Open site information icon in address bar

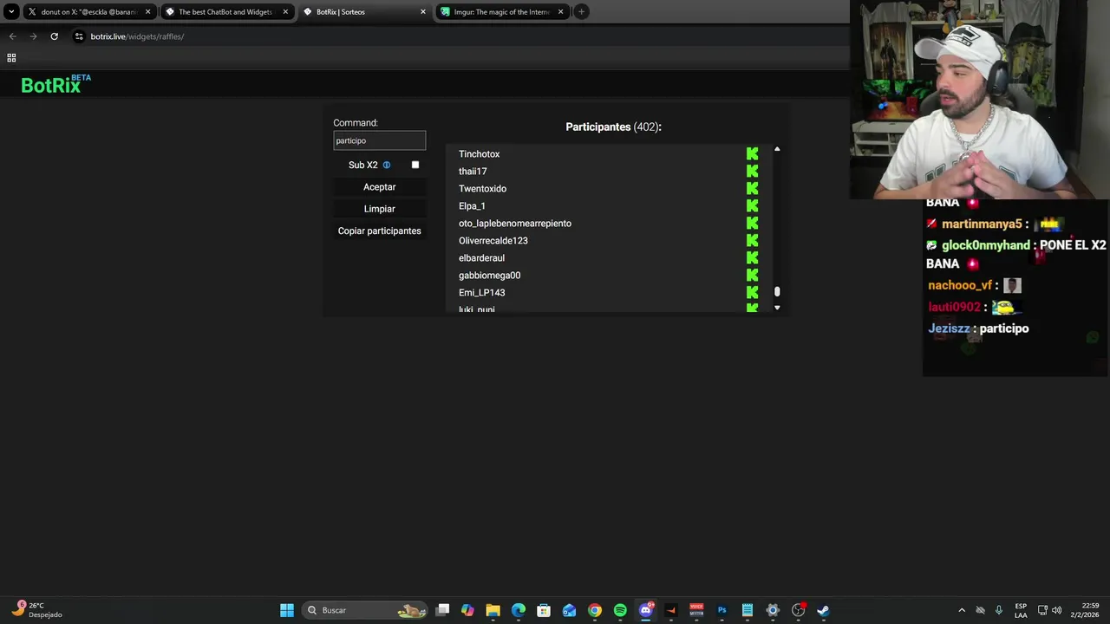click(79, 36)
